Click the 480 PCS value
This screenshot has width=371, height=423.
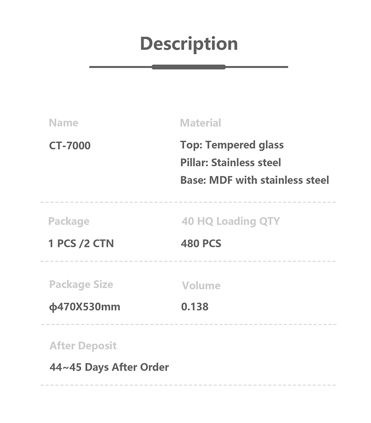[x=201, y=243]
